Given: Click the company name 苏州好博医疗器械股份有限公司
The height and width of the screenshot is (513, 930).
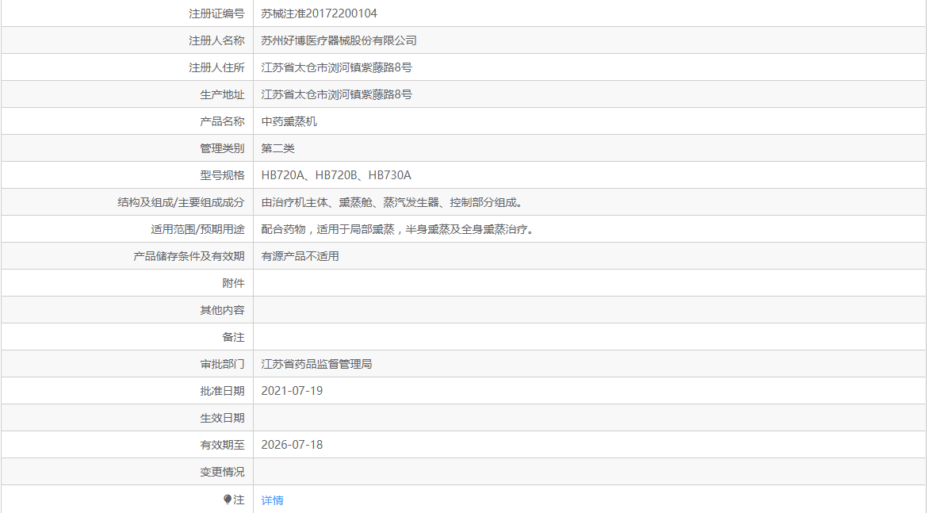Looking at the screenshot, I should pos(339,40).
